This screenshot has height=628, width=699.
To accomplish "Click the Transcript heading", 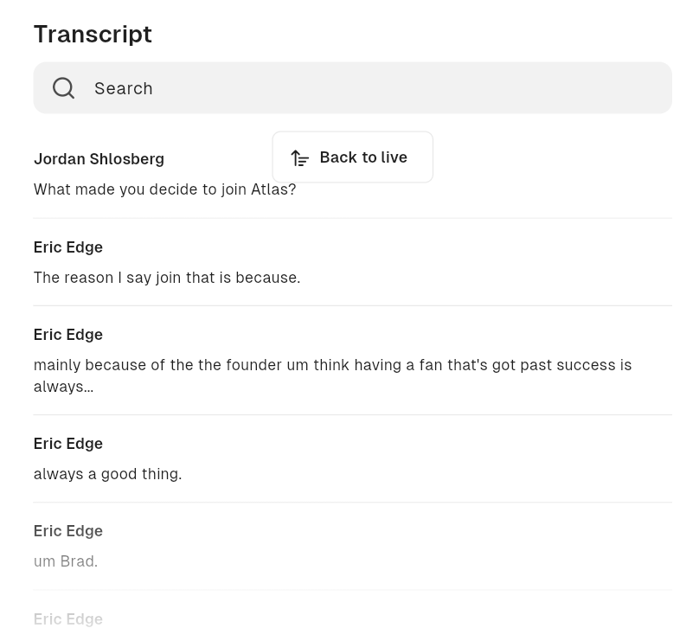I will (93, 34).
